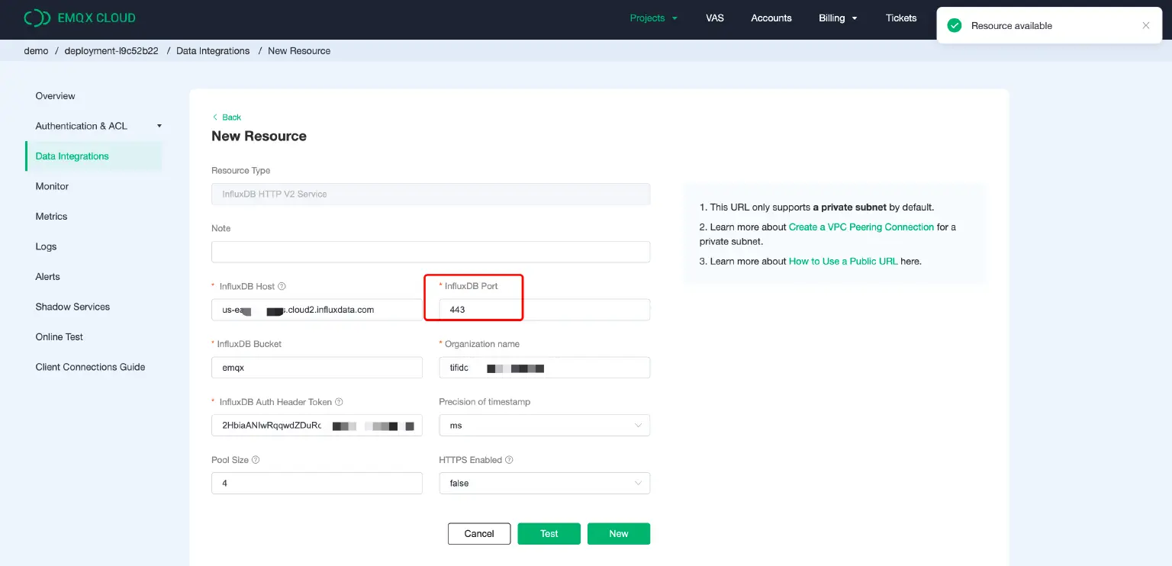This screenshot has height=566, width=1172.
Task: Click the Back arrow above New Resource
Action: (215, 117)
